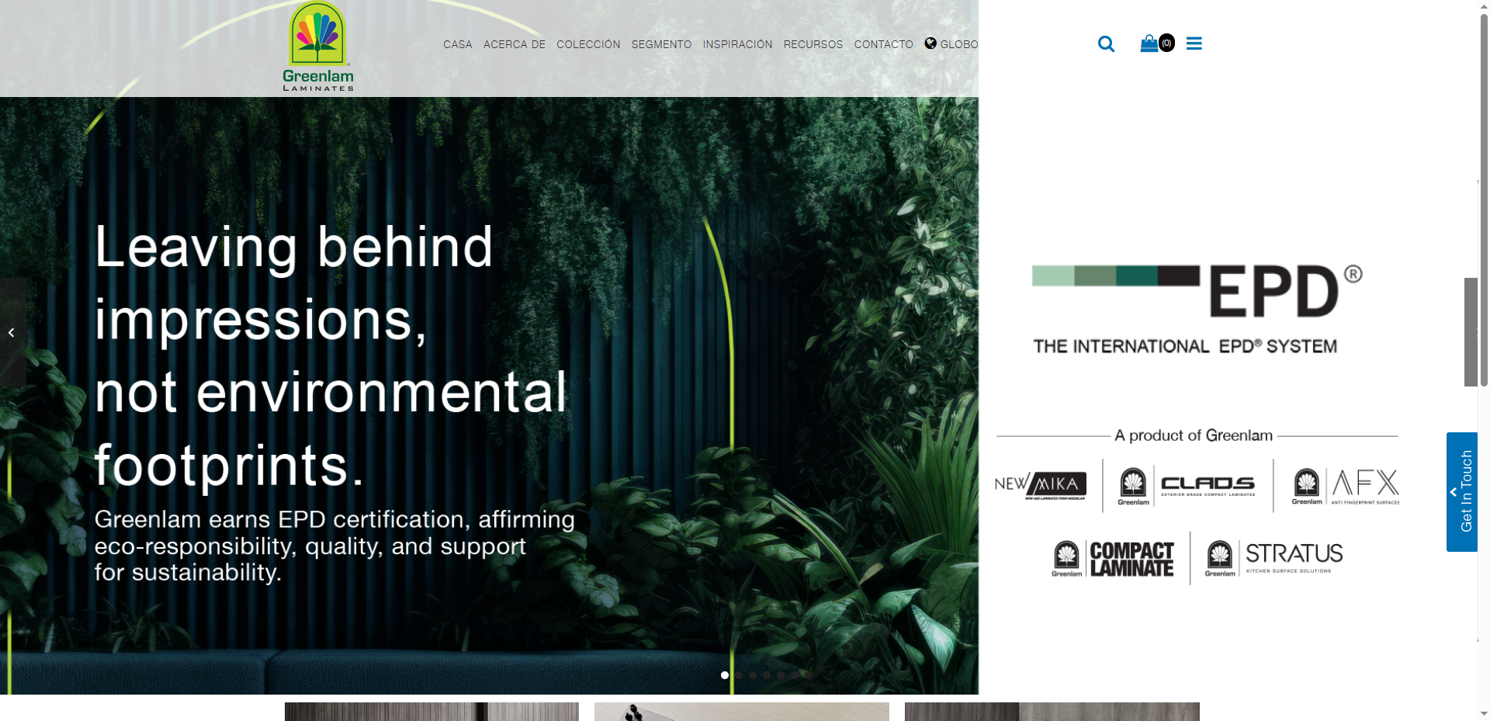This screenshot has height=721, width=1490.
Task: Select the second carousel slide dot
Action: click(x=739, y=675)
